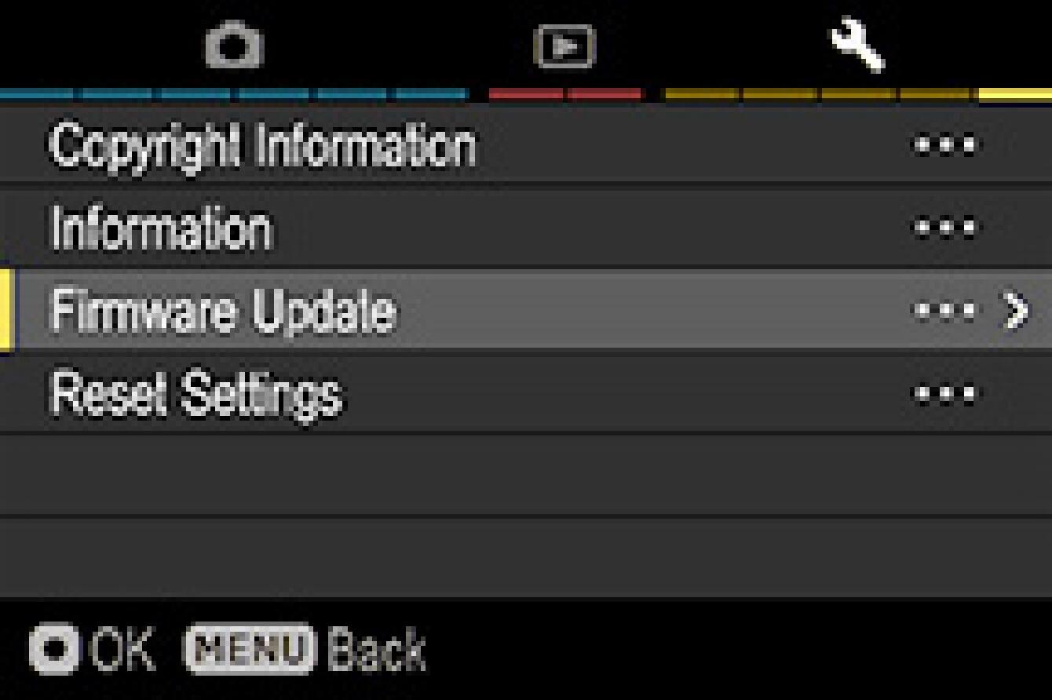Open the playback settings tab icon
The width and height of the screenshot is (1052, 700).
[x=564, y=47]
